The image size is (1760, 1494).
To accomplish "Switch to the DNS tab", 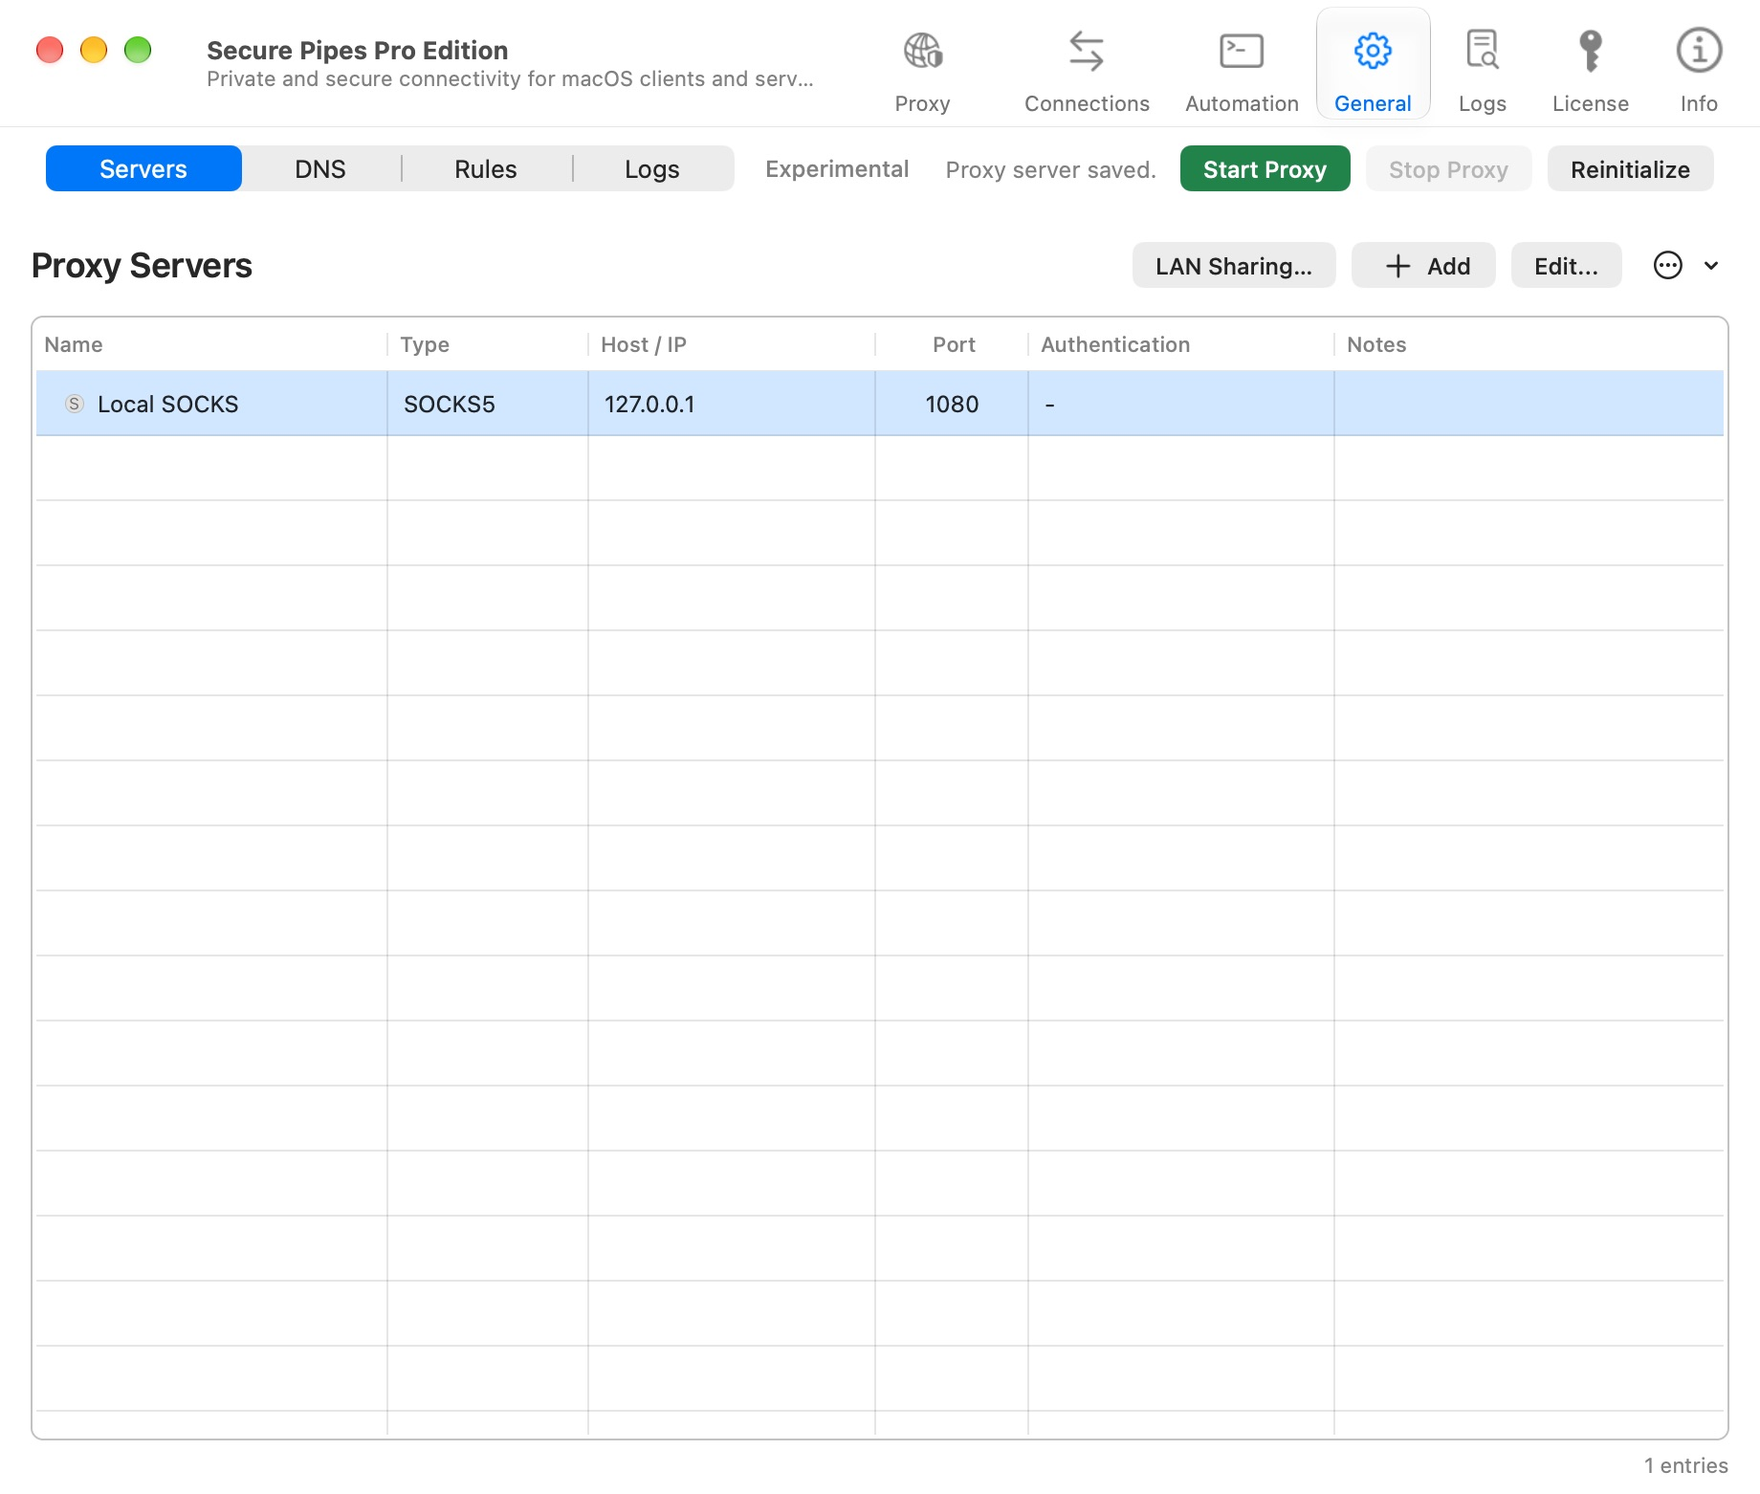I will (319, 169).
